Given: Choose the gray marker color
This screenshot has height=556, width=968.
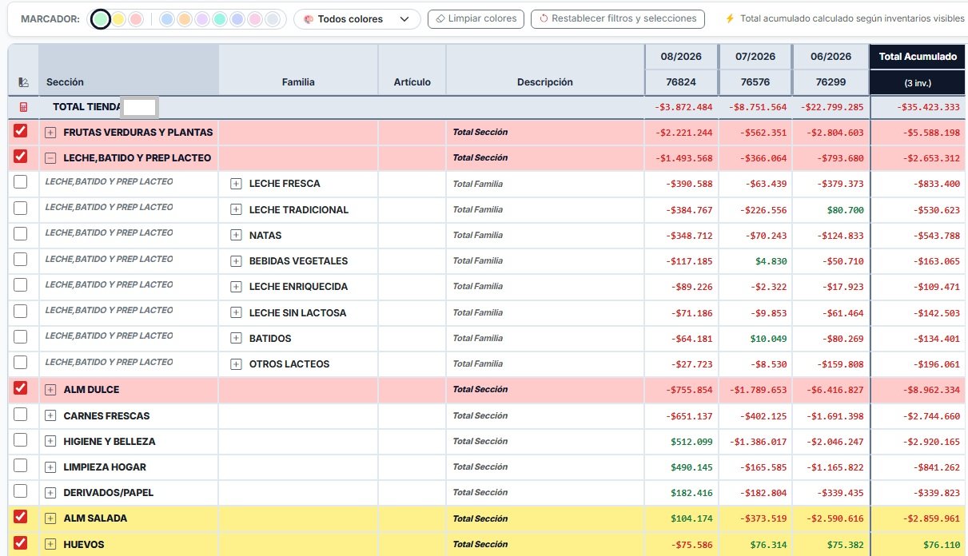Looking at the screenshot, I should (273, 18).
